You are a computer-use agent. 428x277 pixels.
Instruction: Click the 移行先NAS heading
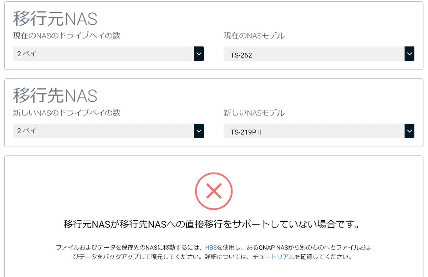point(55,96)
